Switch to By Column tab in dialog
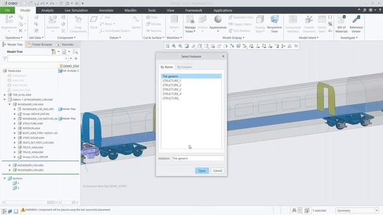 pyautogui.click(x=184, y=67)
